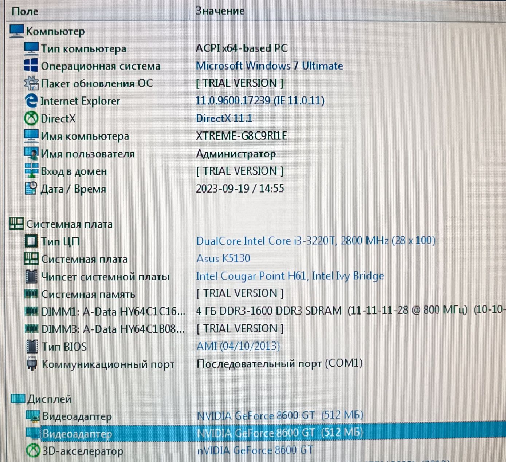Click the 4 ГБ DDR3-1600 DDR3 SDRAM value
506x462 pixels.
click(351, 311)
